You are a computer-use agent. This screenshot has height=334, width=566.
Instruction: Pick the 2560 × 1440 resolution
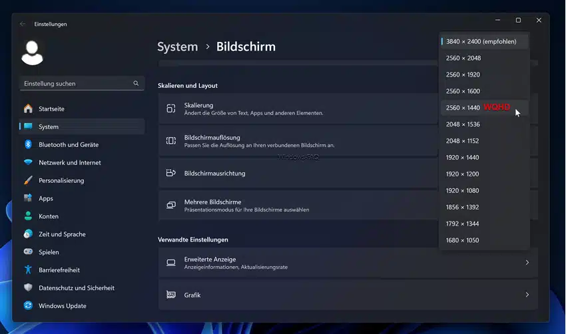(484, 108)
